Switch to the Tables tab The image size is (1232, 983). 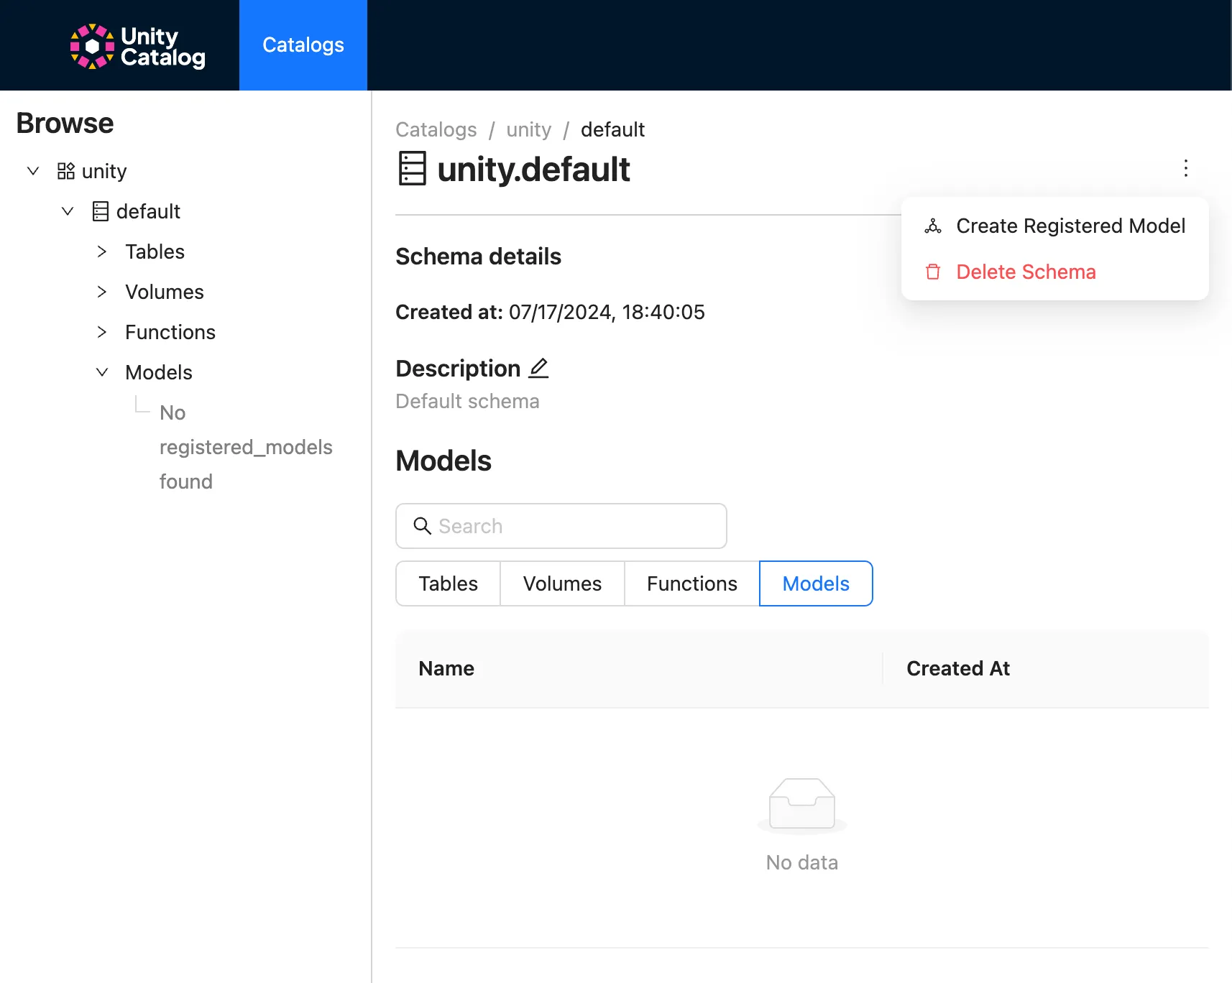448,583
